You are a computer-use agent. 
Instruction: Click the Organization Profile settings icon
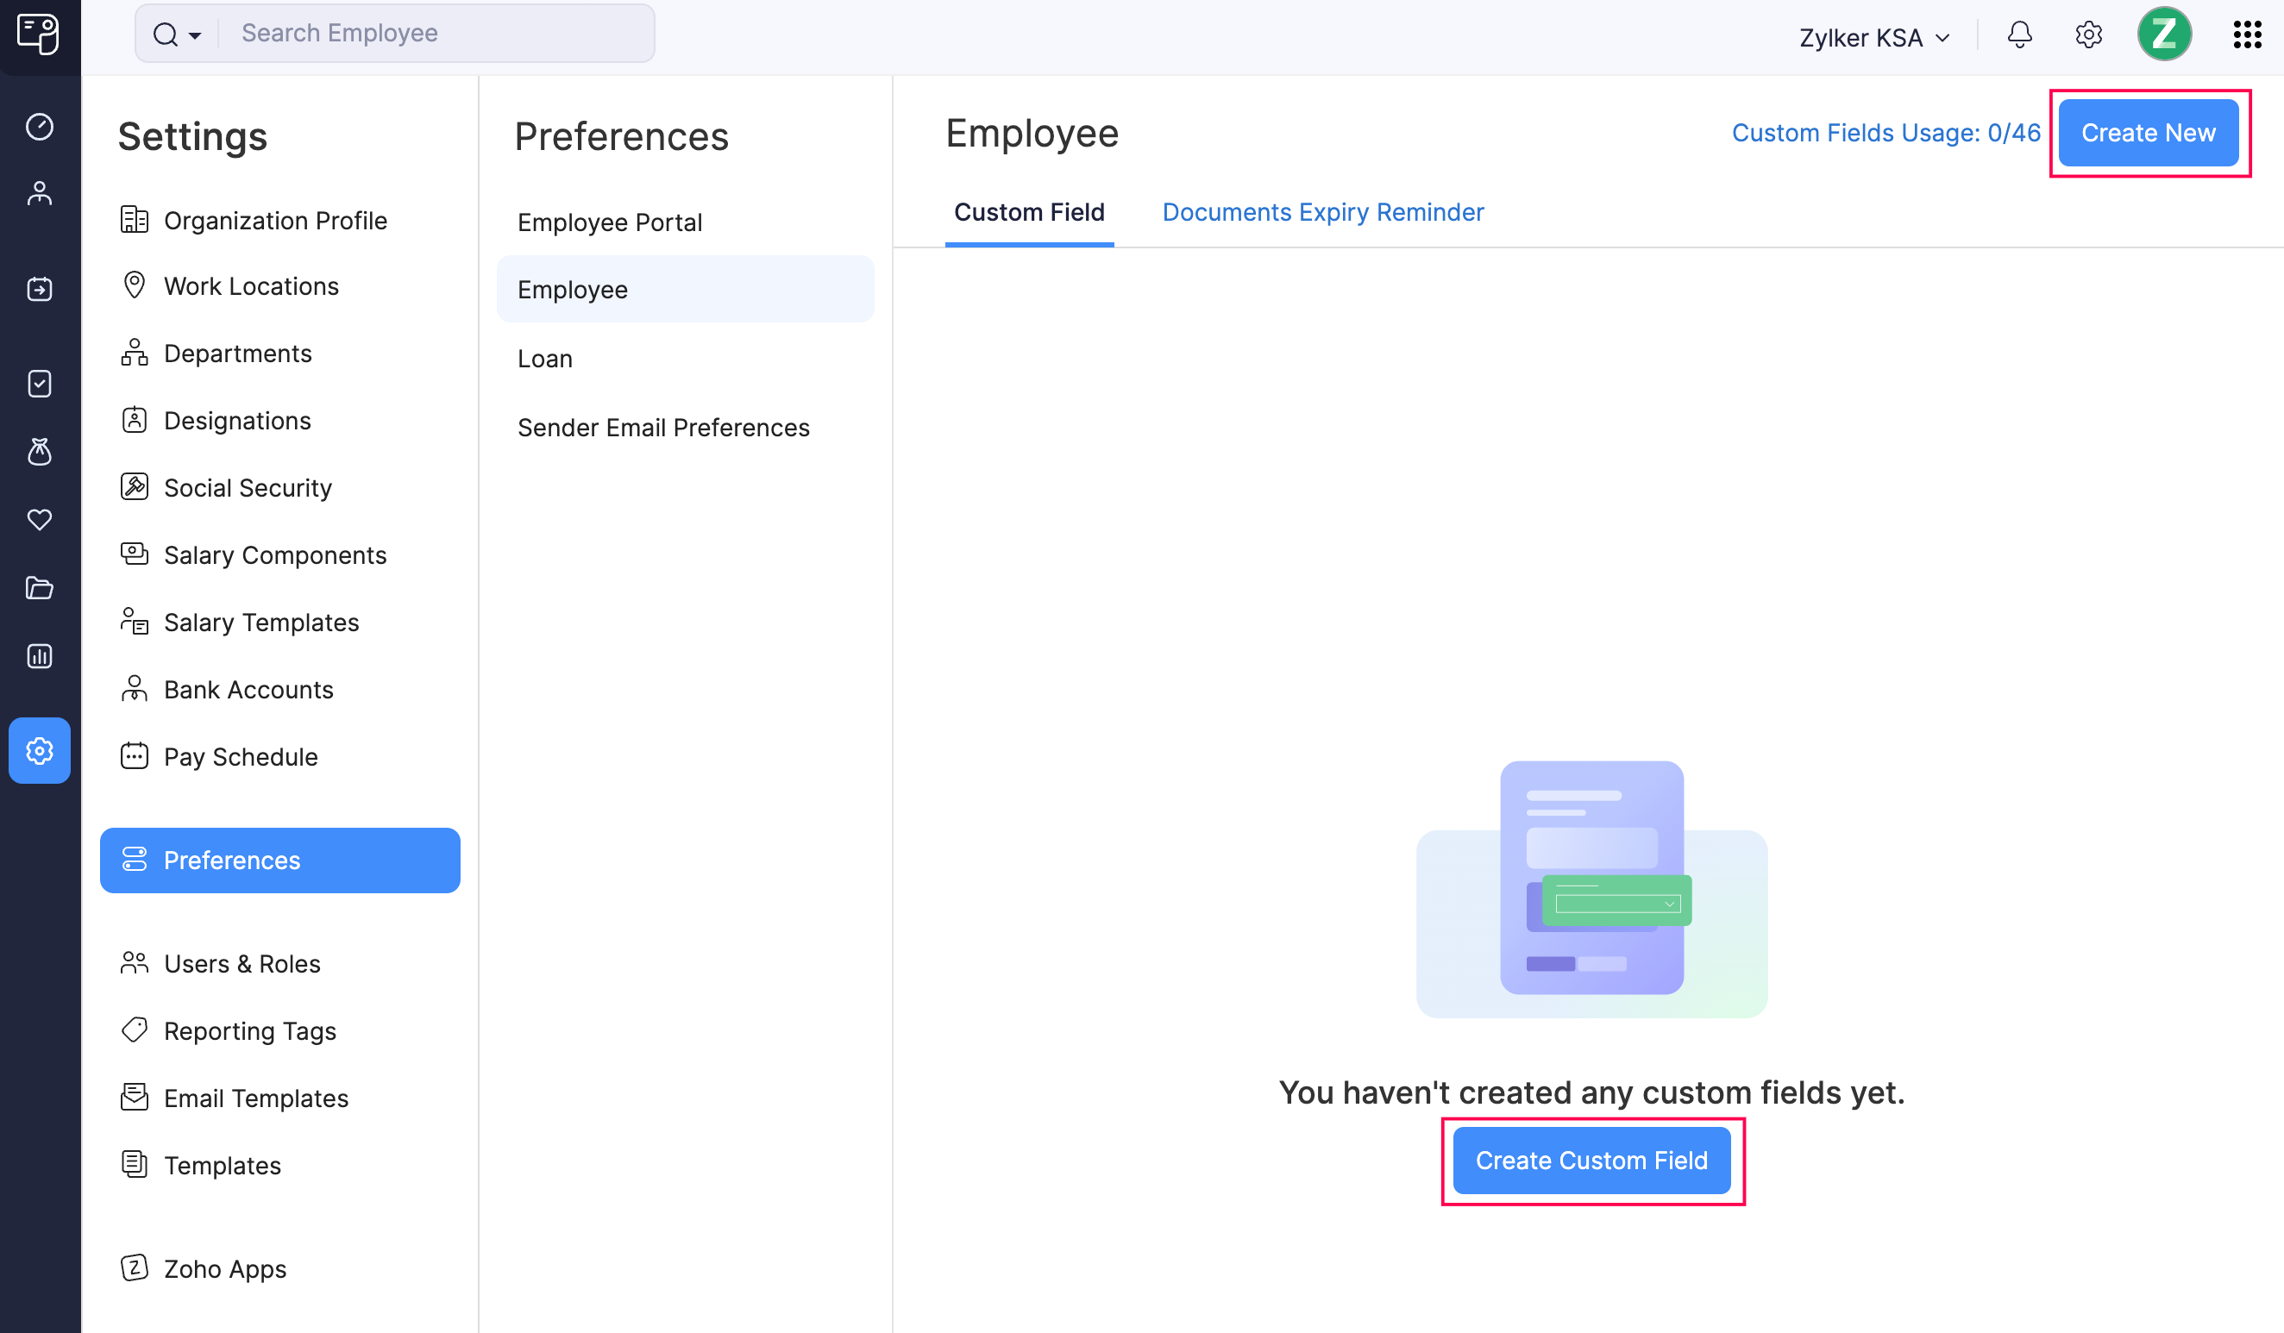point(135,219)
